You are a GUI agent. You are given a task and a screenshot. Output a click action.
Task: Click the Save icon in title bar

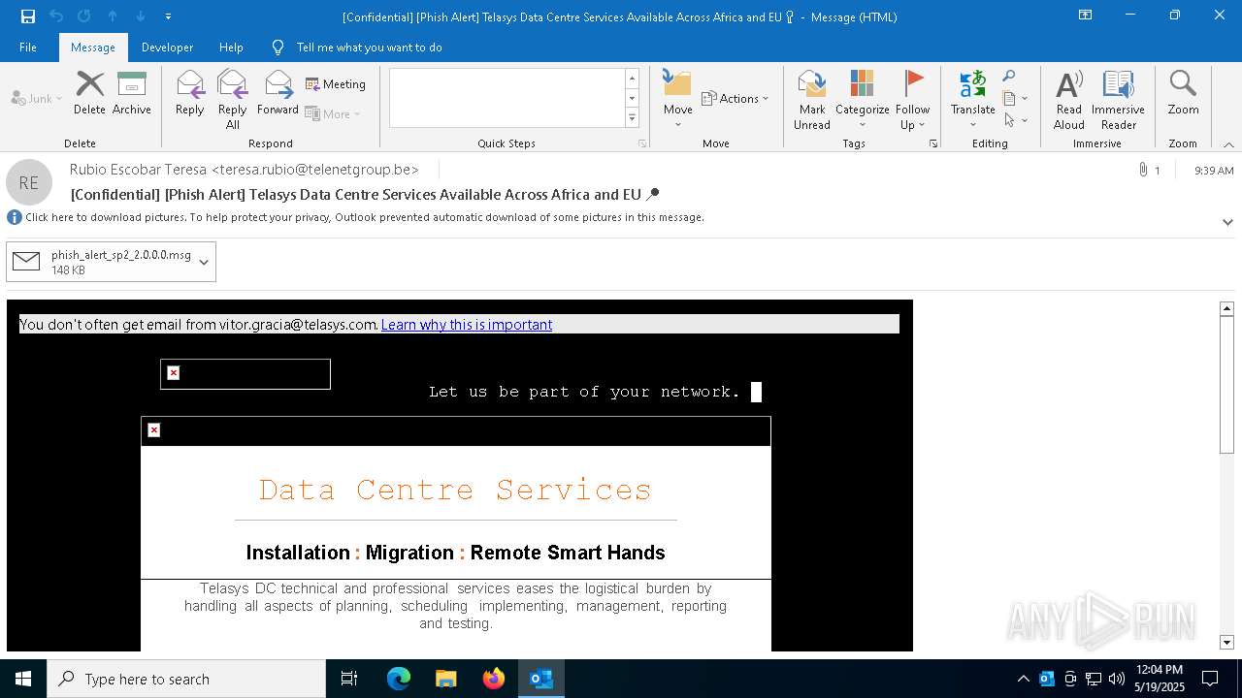(x=28, y=16)
